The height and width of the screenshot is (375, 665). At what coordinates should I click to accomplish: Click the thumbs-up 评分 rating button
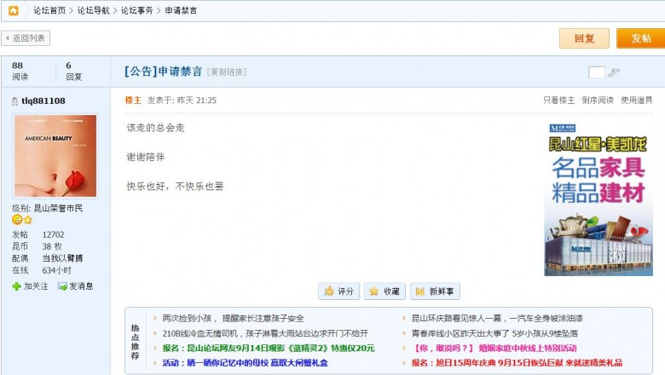point(338,291)
